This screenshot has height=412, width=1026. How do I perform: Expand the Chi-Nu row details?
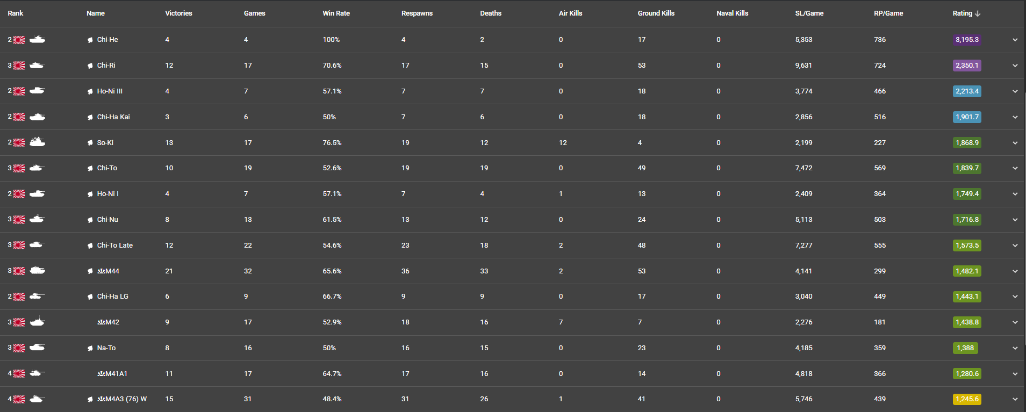[x=1015, y=220]
